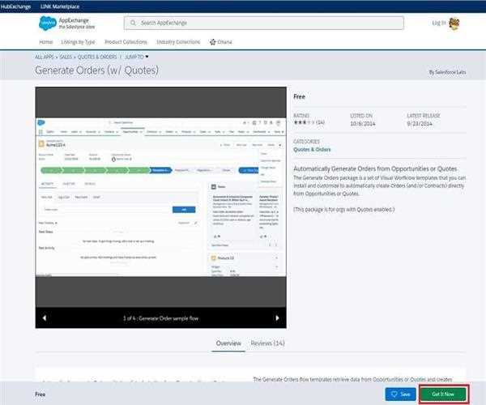Click the Ohana nav label
The width and height of the screenshot is (486, 405).
click(224, 42)
